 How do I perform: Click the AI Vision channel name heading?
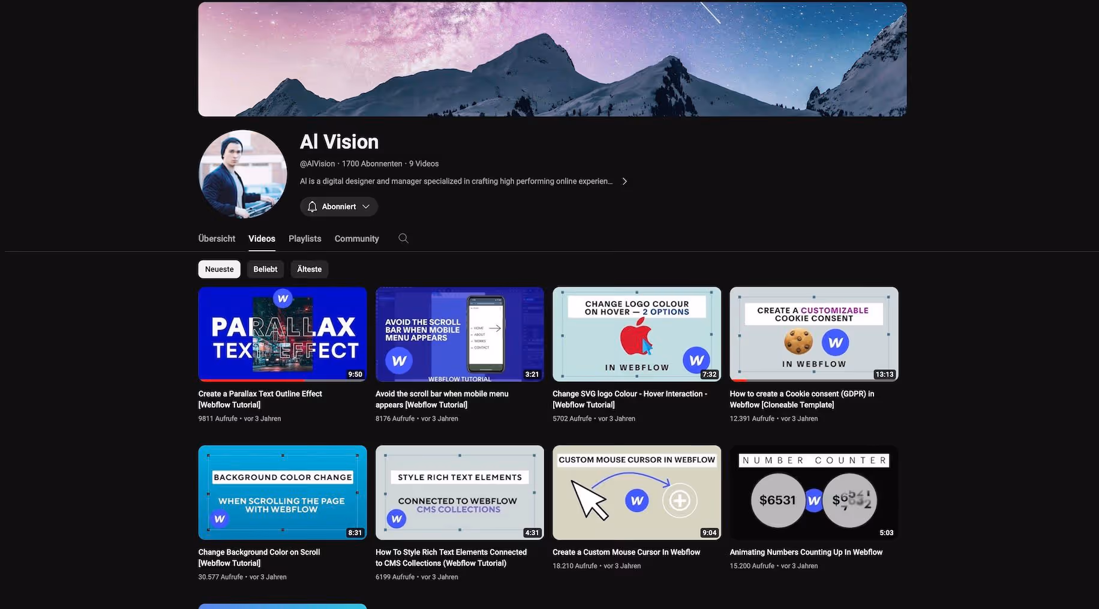(339, 142)
